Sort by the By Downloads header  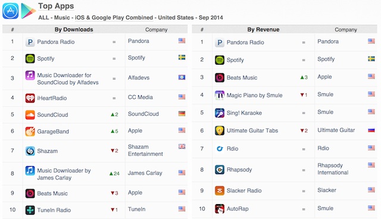74,30
